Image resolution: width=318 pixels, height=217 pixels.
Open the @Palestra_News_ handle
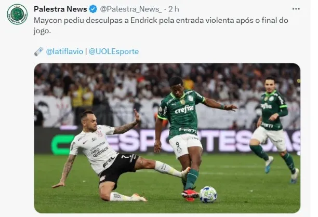(x=131, y=9)
